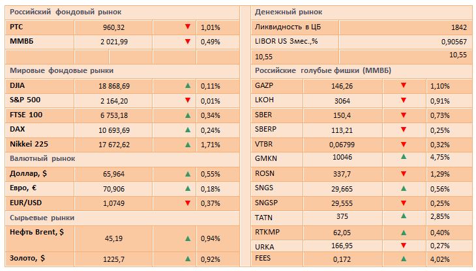The width and height of the screenshot is (476, 271).
Task: Click the green up arrow for Nikkei 225
Action: (188, 143)
